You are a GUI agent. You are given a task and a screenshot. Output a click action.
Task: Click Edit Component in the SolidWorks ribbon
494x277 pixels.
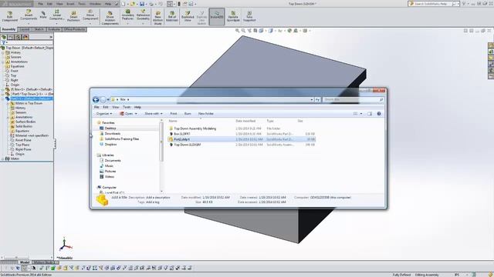click(x=10, y=16)
